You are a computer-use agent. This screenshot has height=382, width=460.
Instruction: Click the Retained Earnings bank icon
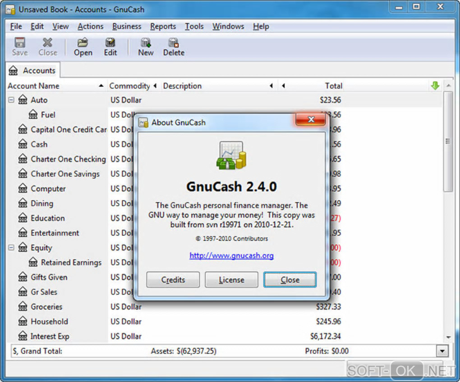33,262
